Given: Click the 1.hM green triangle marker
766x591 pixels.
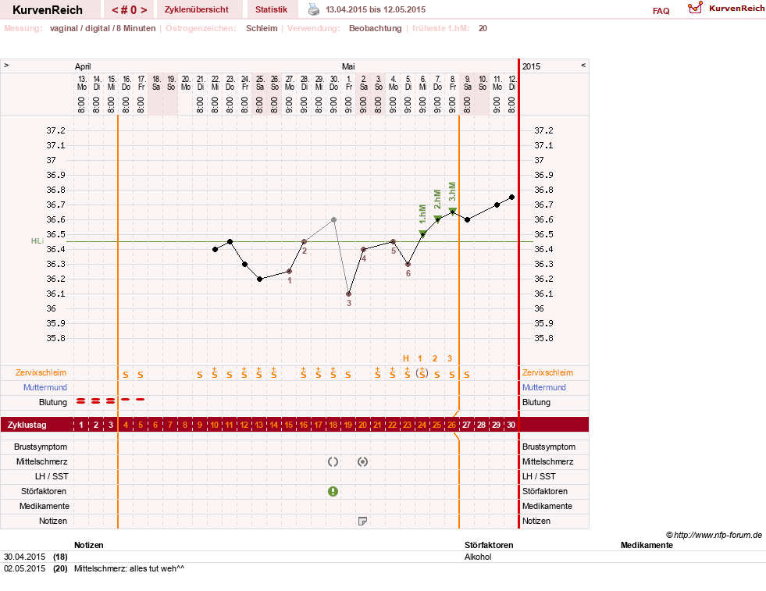Looking at the screenshot, I should click(423, 234).
